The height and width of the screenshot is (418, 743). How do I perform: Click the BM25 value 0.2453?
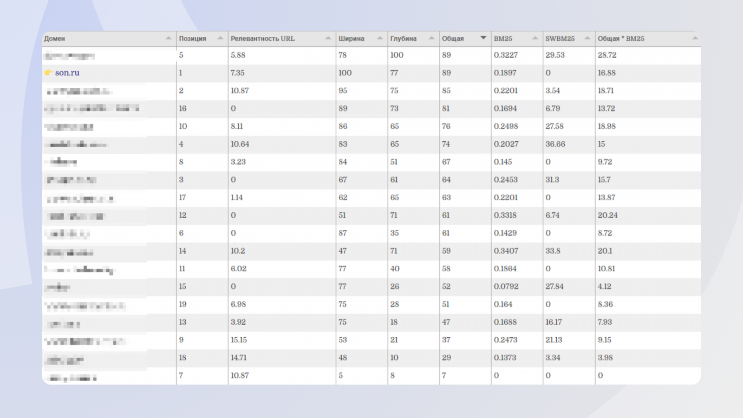(x=506, y=180)
